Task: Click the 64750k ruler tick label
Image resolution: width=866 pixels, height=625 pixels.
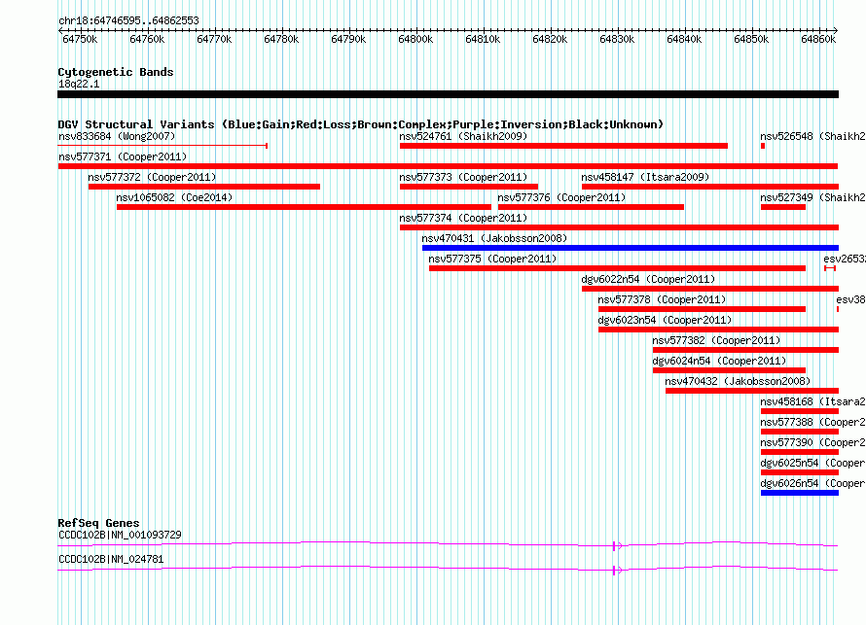Action: 80,40
